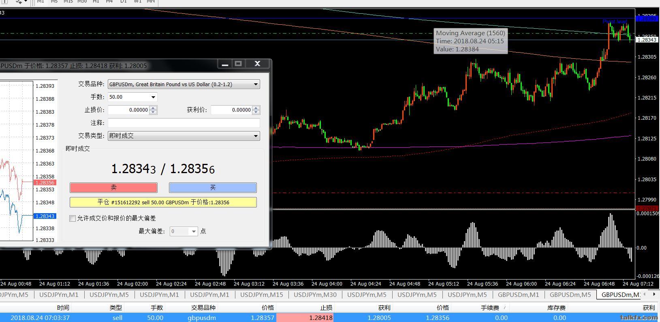The height and width of the screenshot is (322, 660).
Task: Click the red 1.28356 ask label in tick chart
Action: (x=45, y=183)
